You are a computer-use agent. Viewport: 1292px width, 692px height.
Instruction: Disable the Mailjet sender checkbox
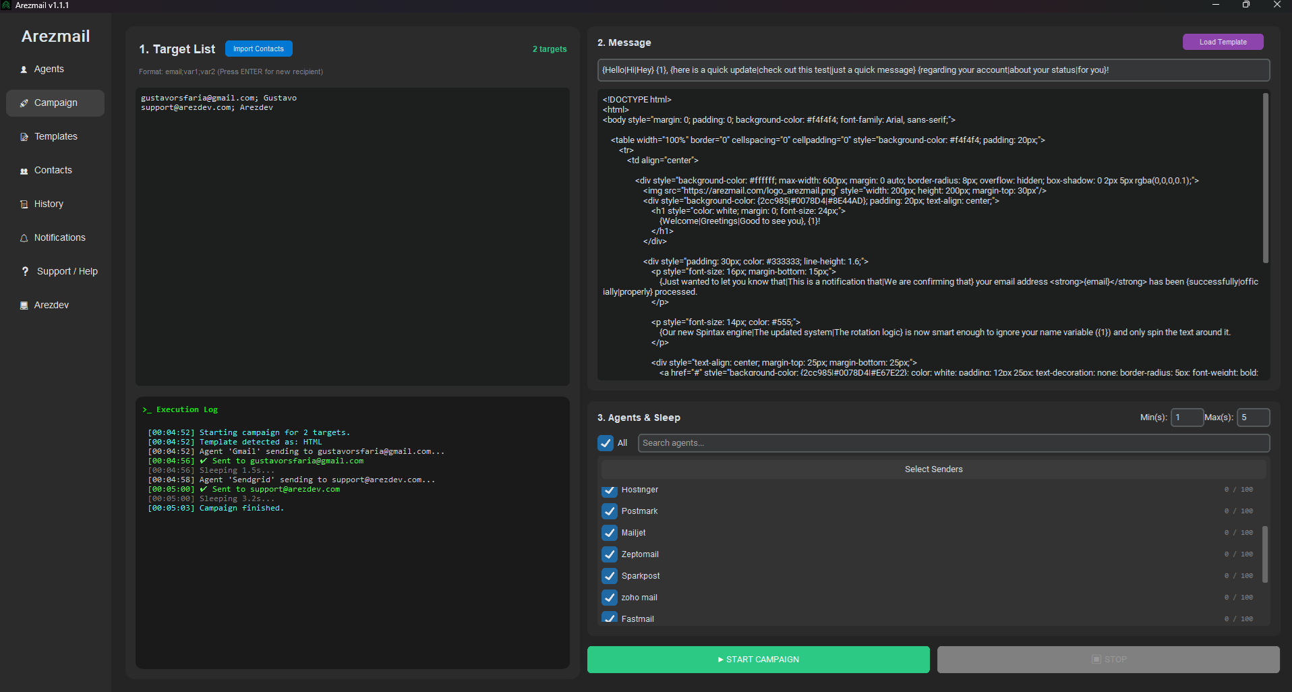tap(610, 533)
